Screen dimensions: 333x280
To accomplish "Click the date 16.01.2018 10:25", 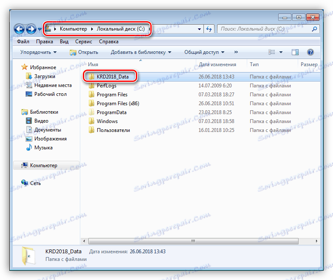I will point(216,130).
